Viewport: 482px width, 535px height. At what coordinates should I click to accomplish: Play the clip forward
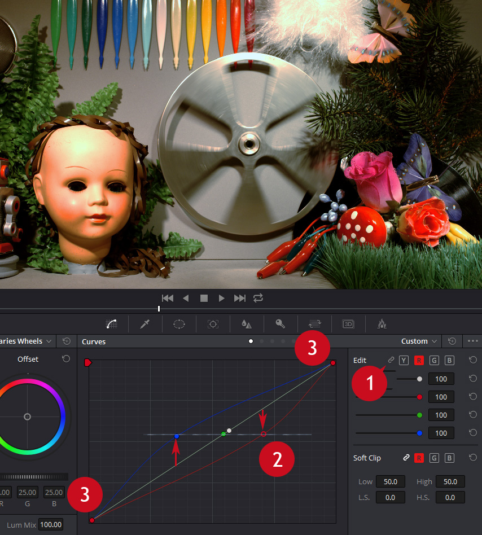(221, 298)
